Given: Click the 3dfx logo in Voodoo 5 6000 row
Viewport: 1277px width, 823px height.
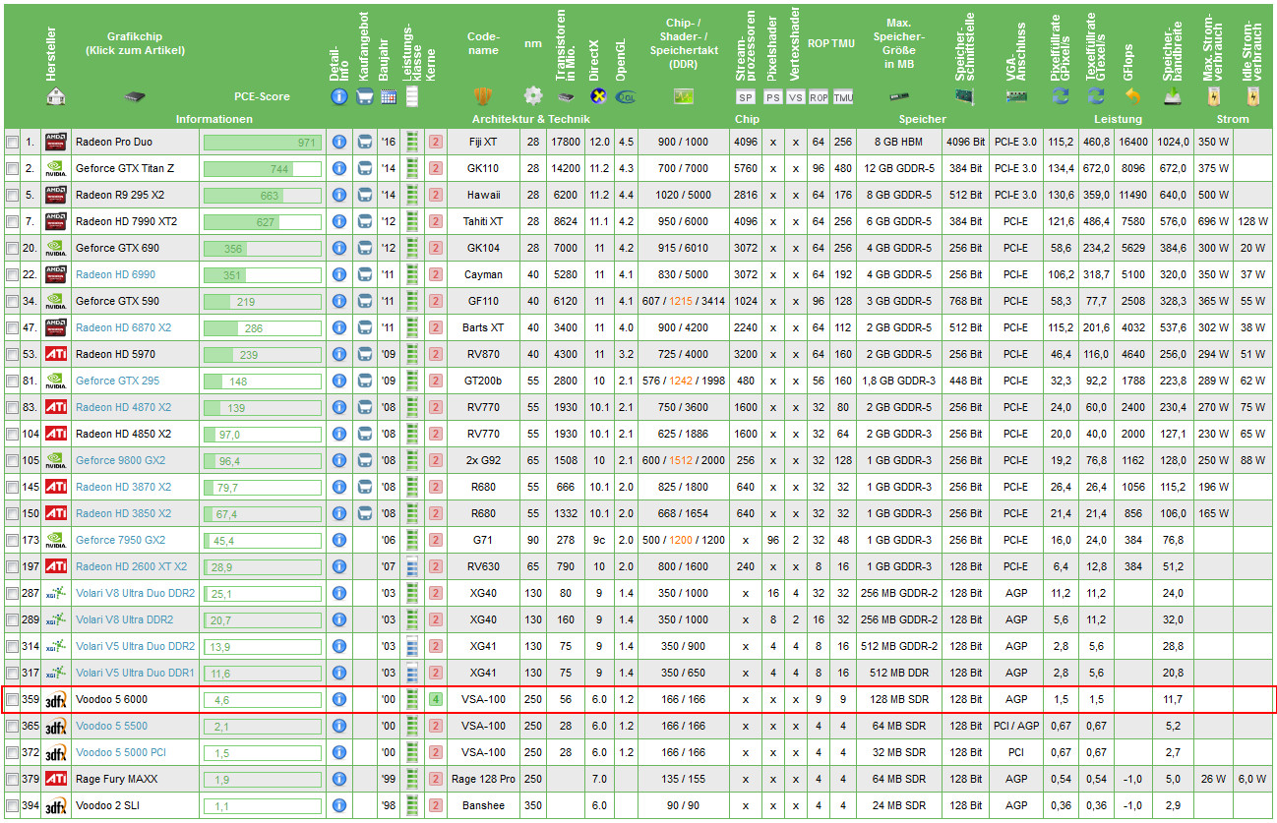Looking at the screenshot, I should (x=56, y=700).
